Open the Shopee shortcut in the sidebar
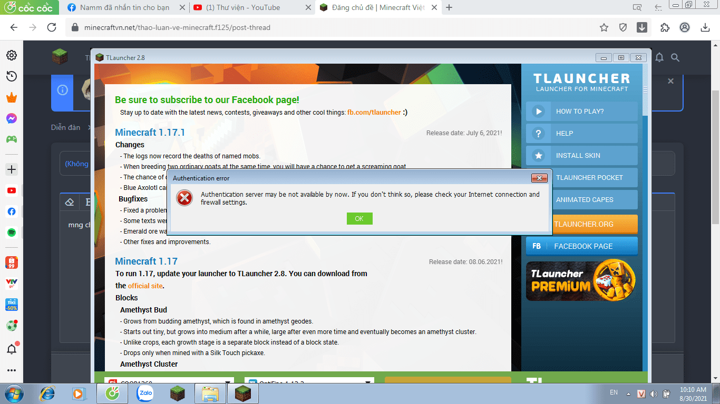This screenshot has width=720, height=404. coord(11,262)
